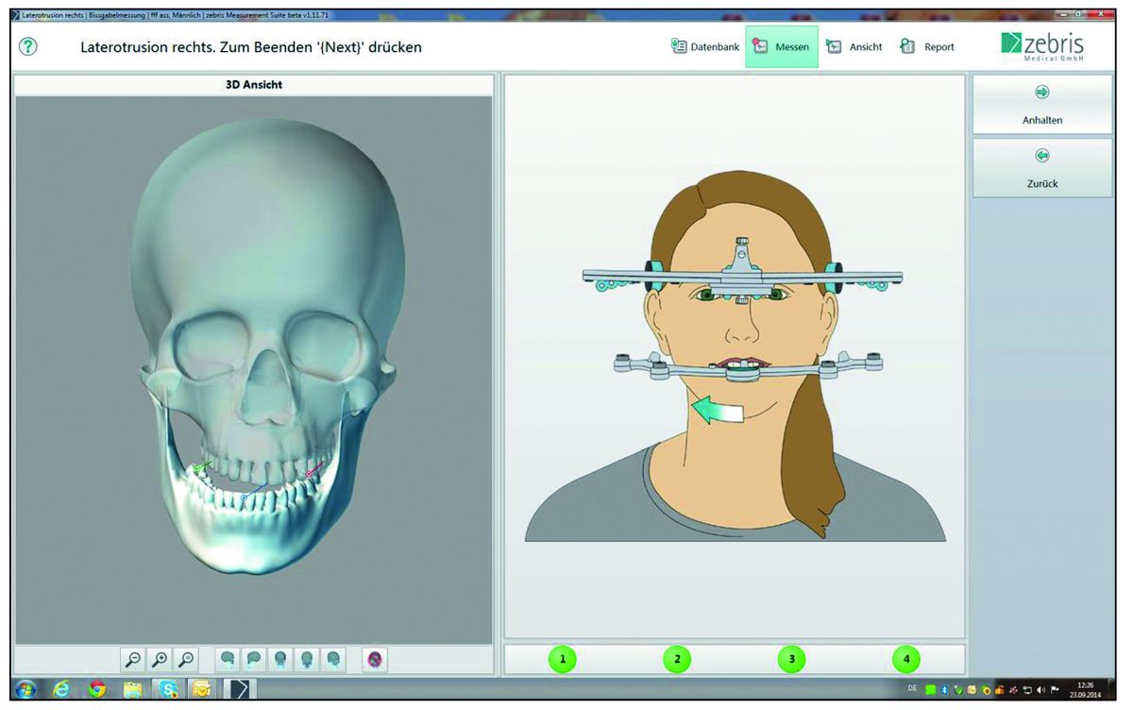This screenshot has width=1133, height=710.
Task: Click the zoom in magnifier icon
Action: [161, 659]
